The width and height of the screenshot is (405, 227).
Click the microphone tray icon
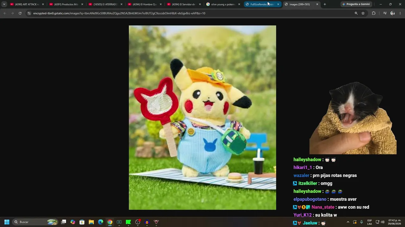pos(361,222)
